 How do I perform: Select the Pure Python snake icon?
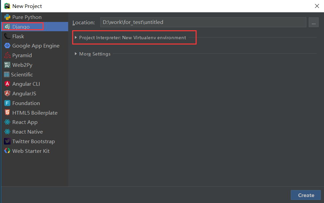click(7, 17)
